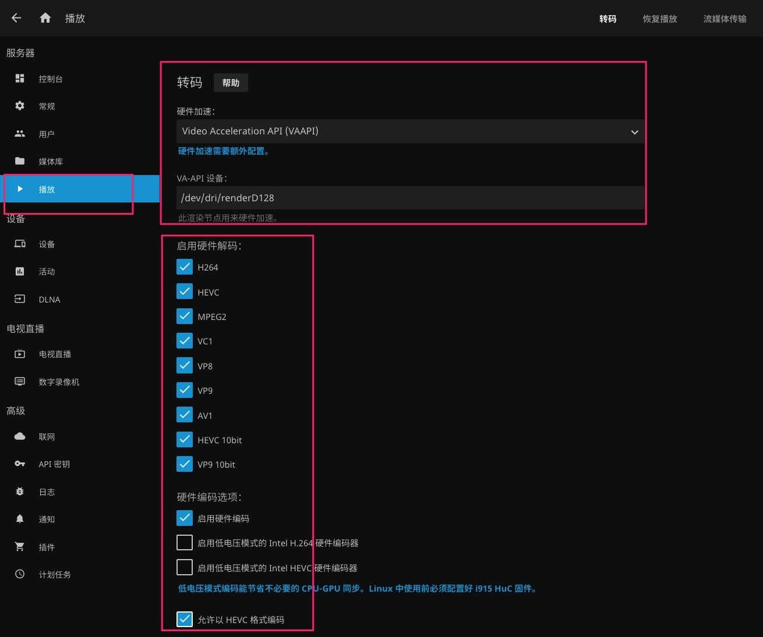Uncheck the HEVC decoding checkbox
This screenshot has height=637, width=763.
click(x=185, y=291)
